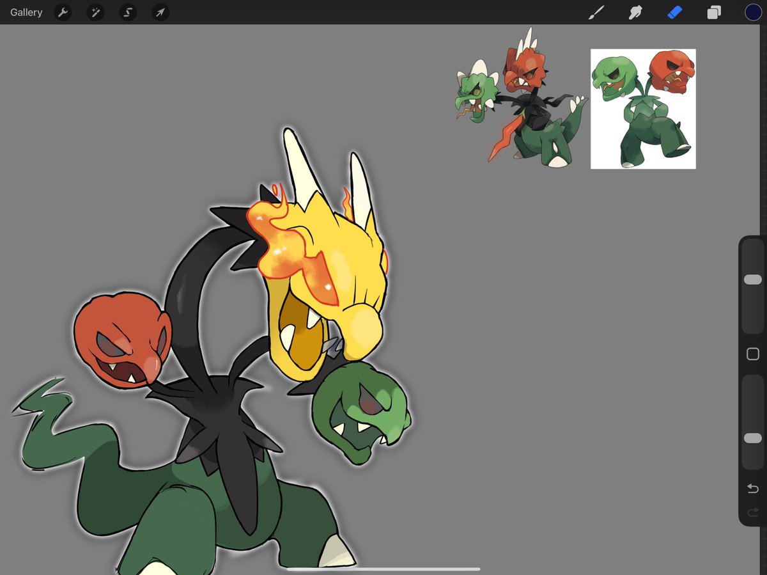Click the white-background reference image
767x575 pixels.
pos(643,109)
